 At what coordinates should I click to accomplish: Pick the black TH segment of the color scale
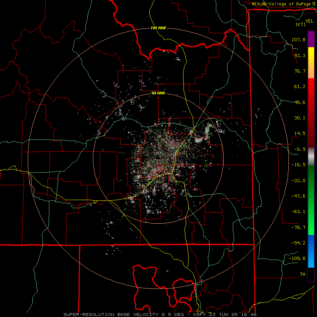(x=311, y=274)
